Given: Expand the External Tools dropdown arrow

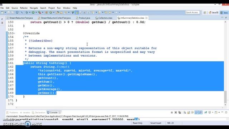Looking at the screenshot, I should click(43, 13).
